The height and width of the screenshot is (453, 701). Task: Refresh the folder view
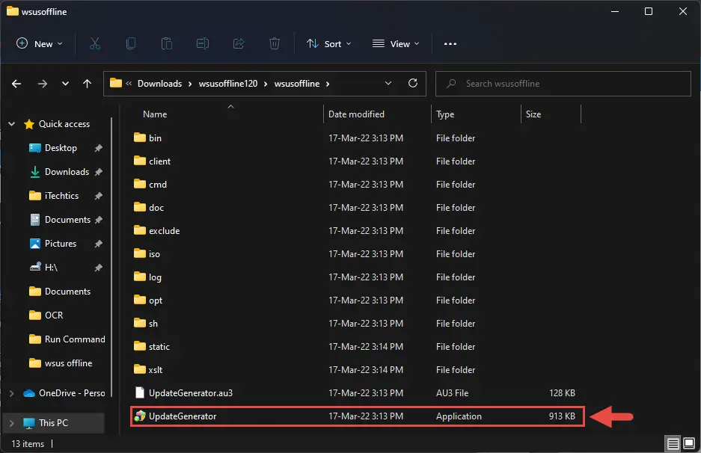coord(413,84)
